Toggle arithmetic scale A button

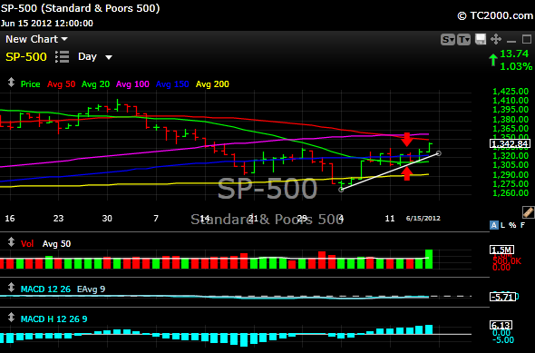pos(493,225)
